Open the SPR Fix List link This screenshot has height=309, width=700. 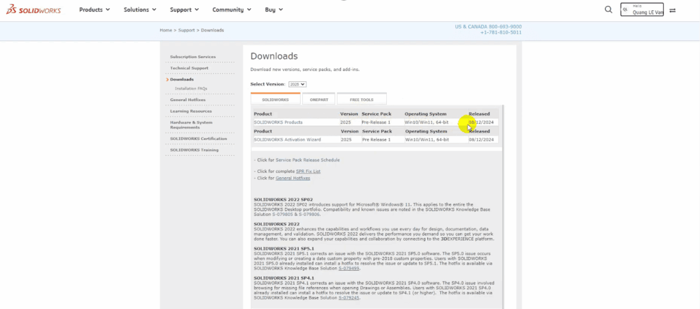[x=308, y=172]
